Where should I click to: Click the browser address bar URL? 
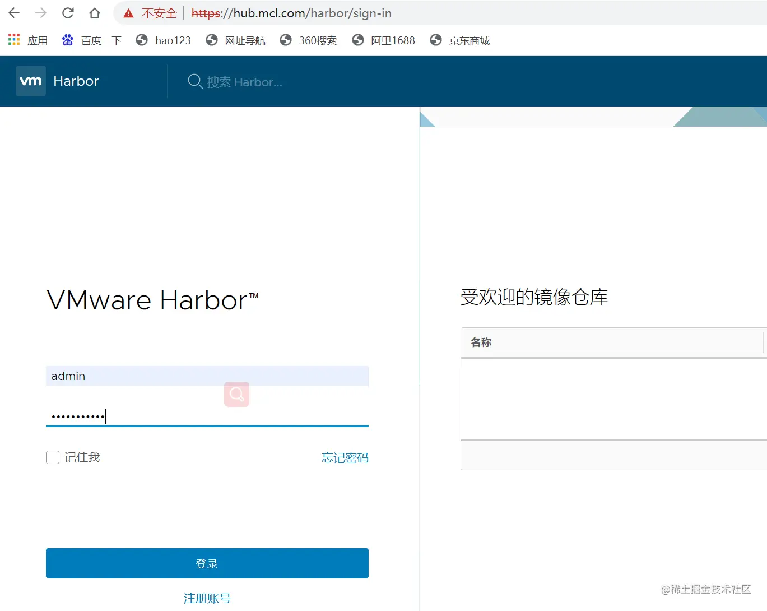[x=291, y=13]
